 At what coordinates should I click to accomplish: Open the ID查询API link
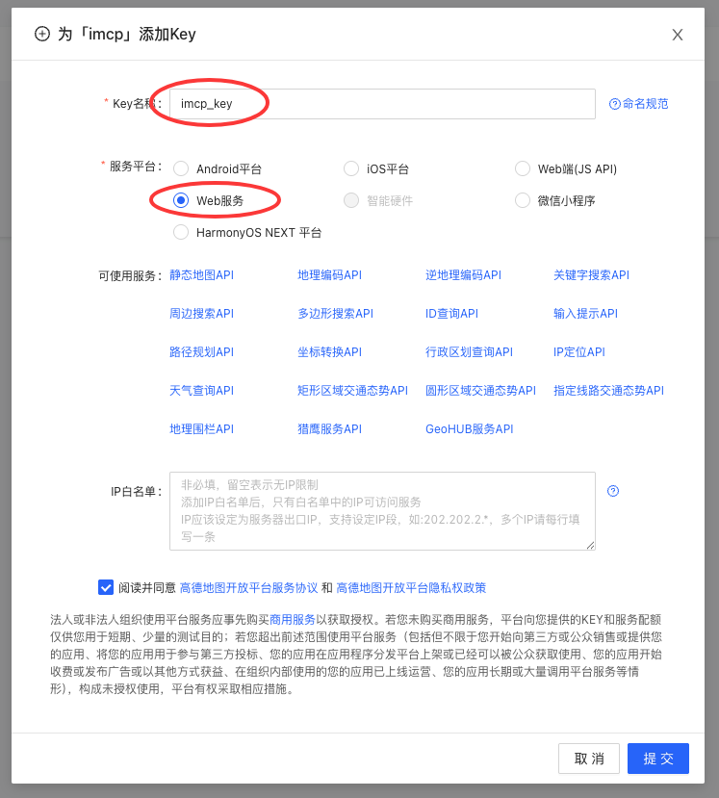[451, 314]
